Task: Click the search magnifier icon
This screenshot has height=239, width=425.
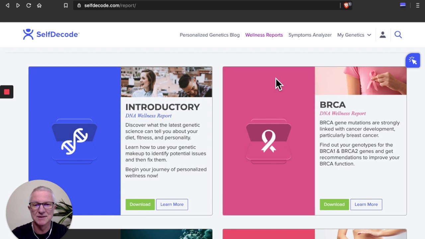Action: tap(398, 35)
